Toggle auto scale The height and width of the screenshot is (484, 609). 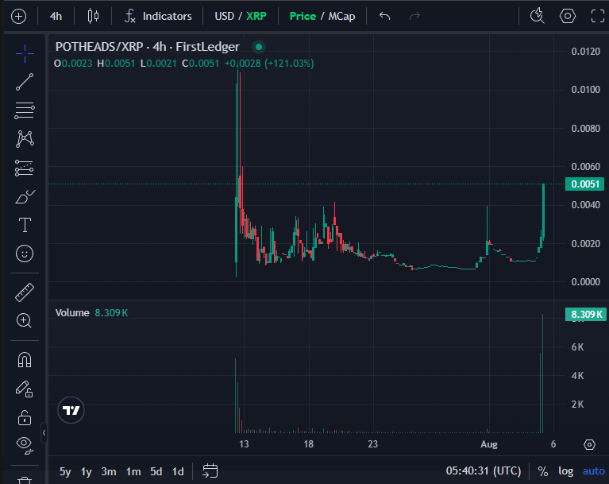coord(594,471)
